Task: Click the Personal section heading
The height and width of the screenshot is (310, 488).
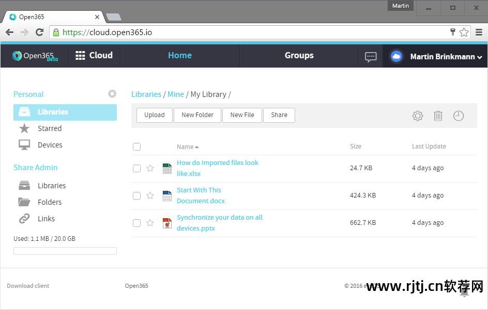Action: coord(28,94)
